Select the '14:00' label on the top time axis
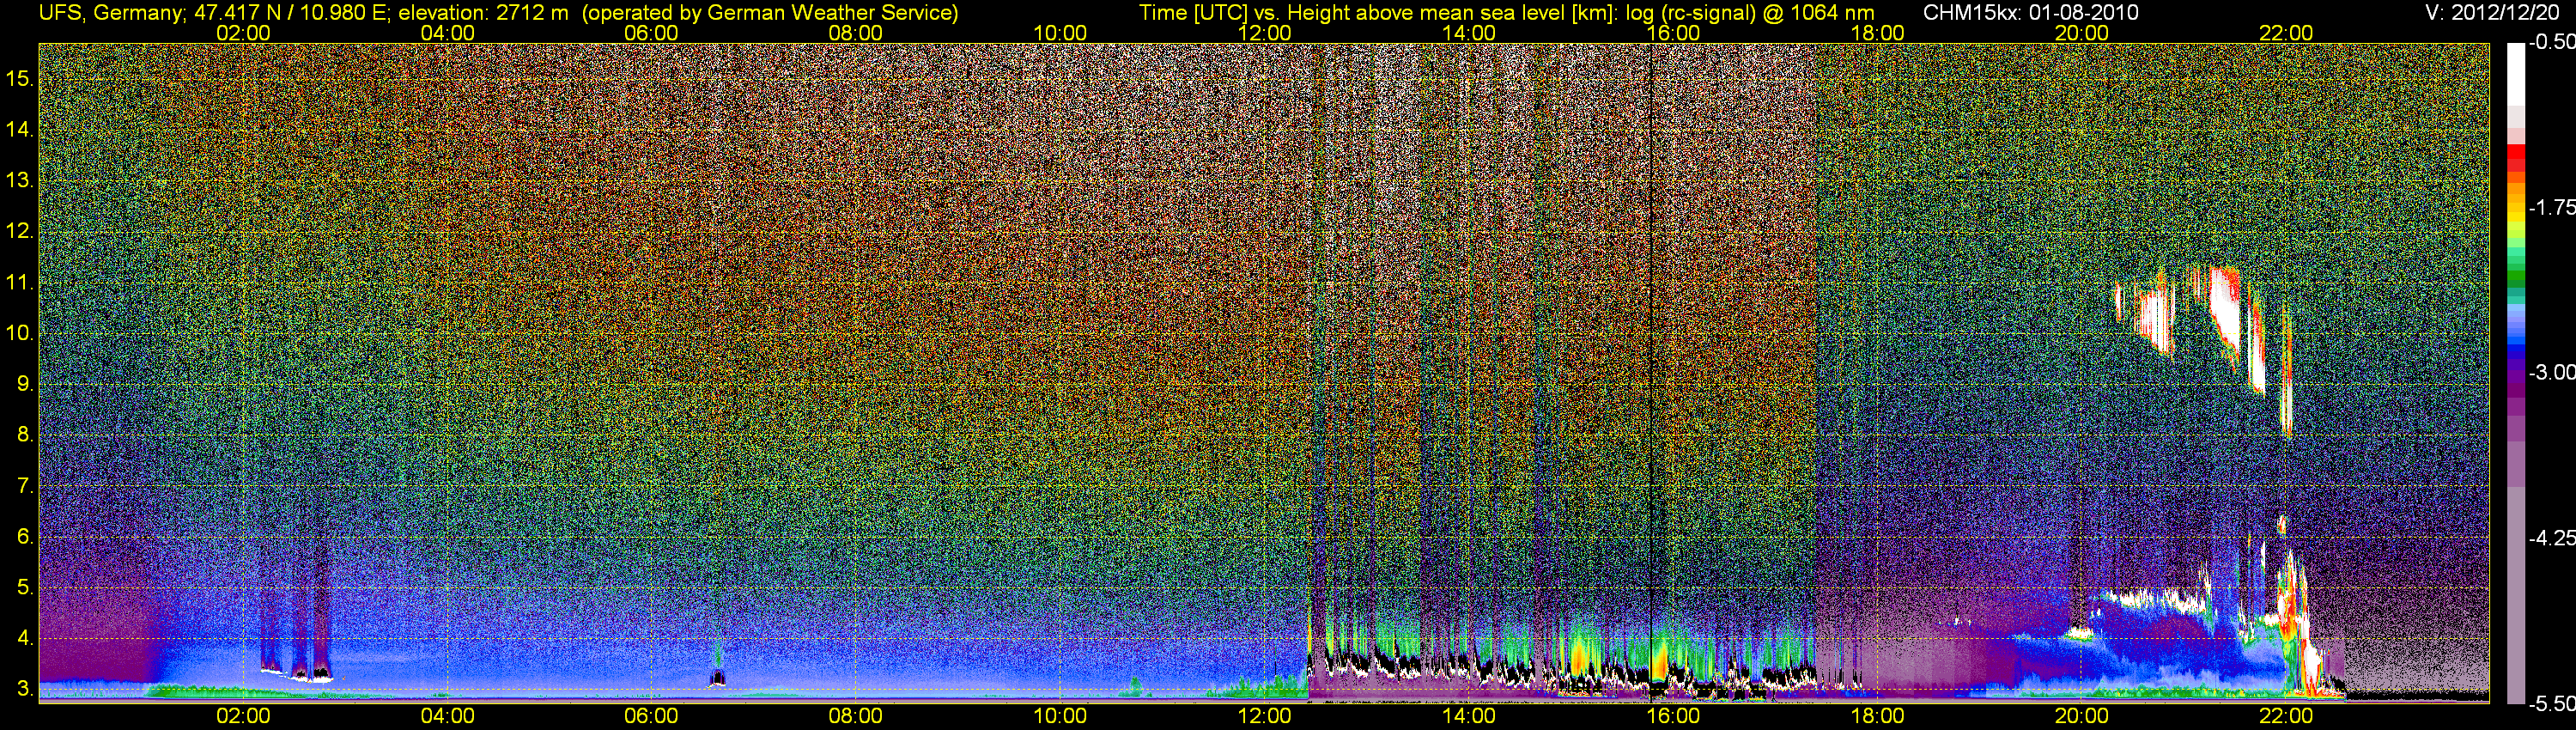Image resolution: width=2576 pixels, height=730 pixels. [x=1469, y=33]
